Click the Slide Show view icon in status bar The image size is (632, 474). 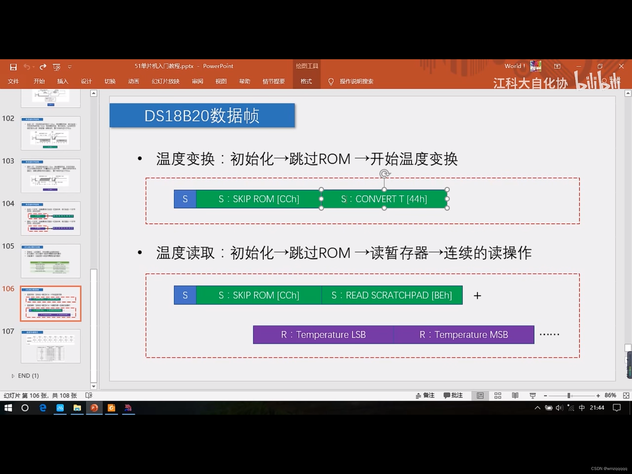tap(532, 396)
